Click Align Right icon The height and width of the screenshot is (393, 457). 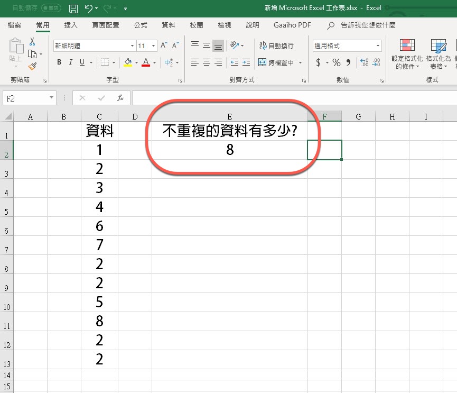pos(218,62)
